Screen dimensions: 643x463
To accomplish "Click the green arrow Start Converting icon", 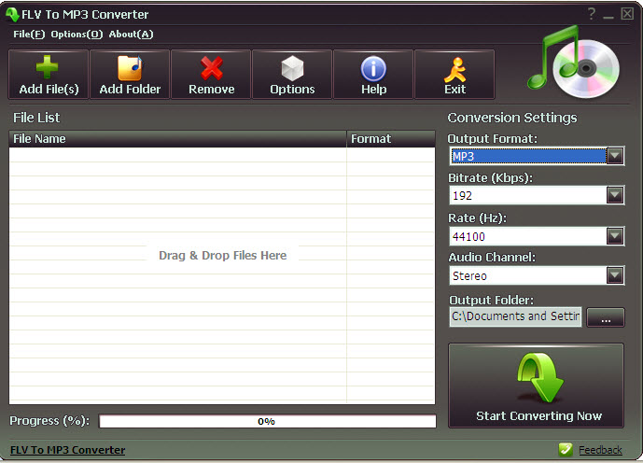I will [x=540, y=378].
